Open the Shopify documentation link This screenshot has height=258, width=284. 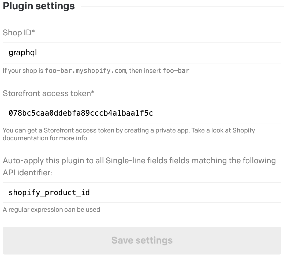(x=243, y=131)
